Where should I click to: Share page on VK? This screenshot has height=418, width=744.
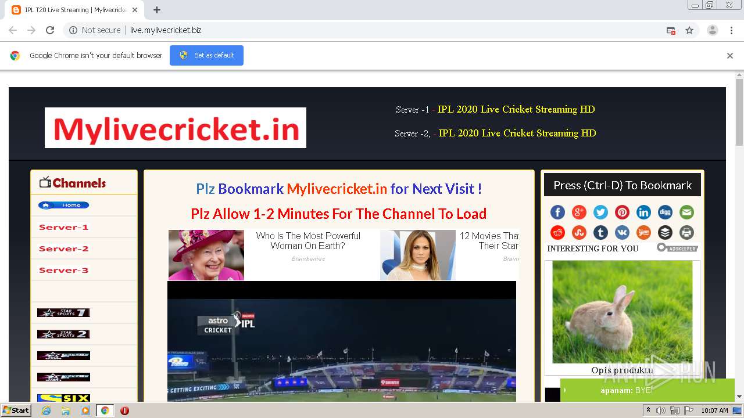click(622, 233)
